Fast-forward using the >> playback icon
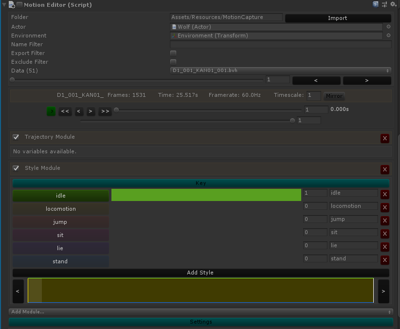Screen dimensions: 400x329 coord(104,111)
